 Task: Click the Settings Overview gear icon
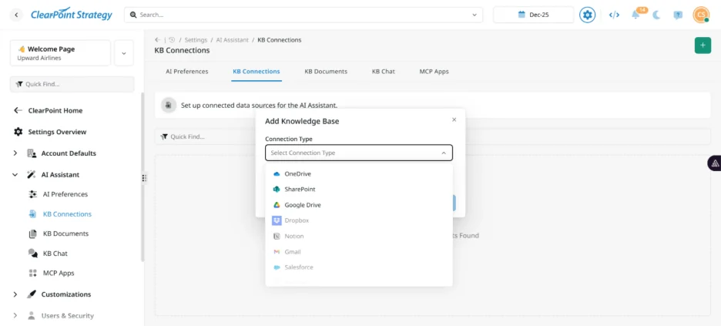18,132
